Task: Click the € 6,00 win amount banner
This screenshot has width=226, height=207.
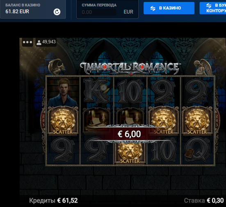Action: (129, 134)
